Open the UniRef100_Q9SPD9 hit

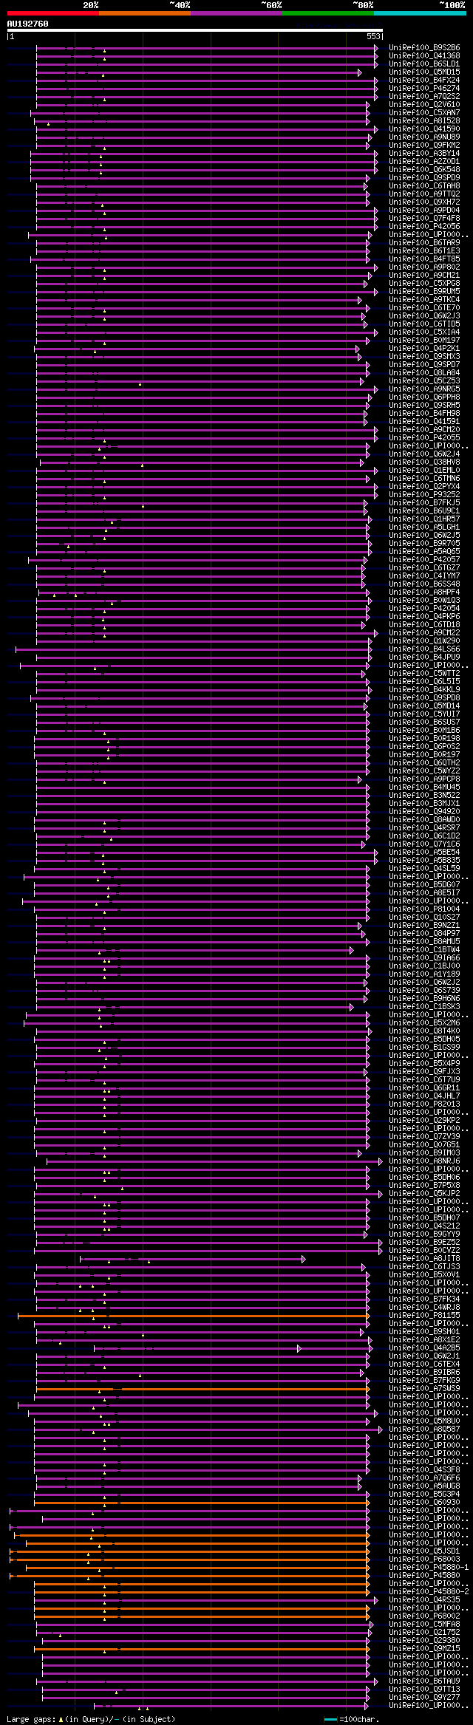tap(424, 178)
